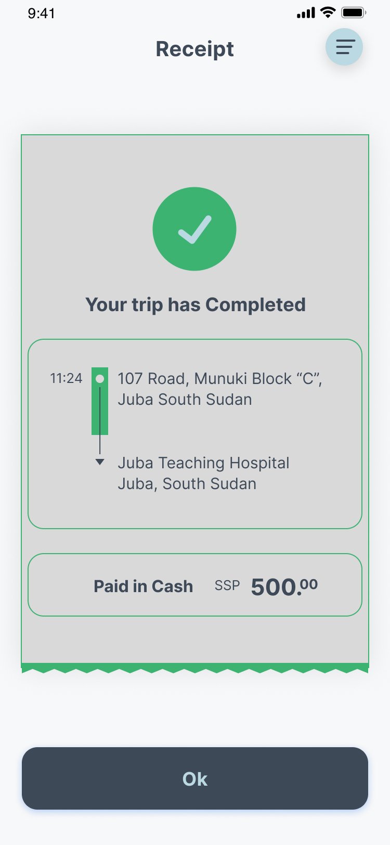Tap the cellular signal strength icon
This screenshot has height=845, width=390.
coord(306,12)
